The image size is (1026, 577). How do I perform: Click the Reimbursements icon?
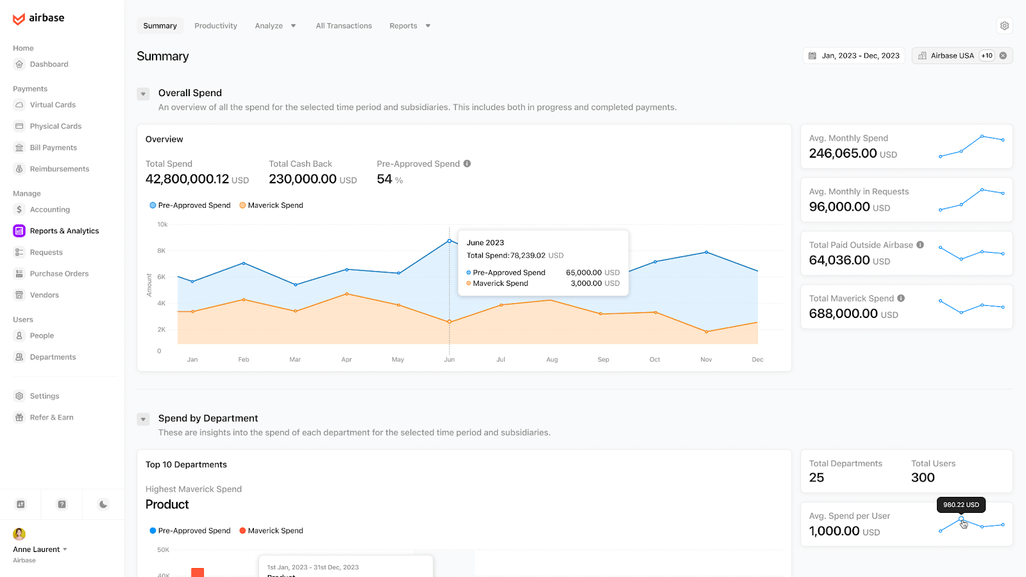coord(19,169)
